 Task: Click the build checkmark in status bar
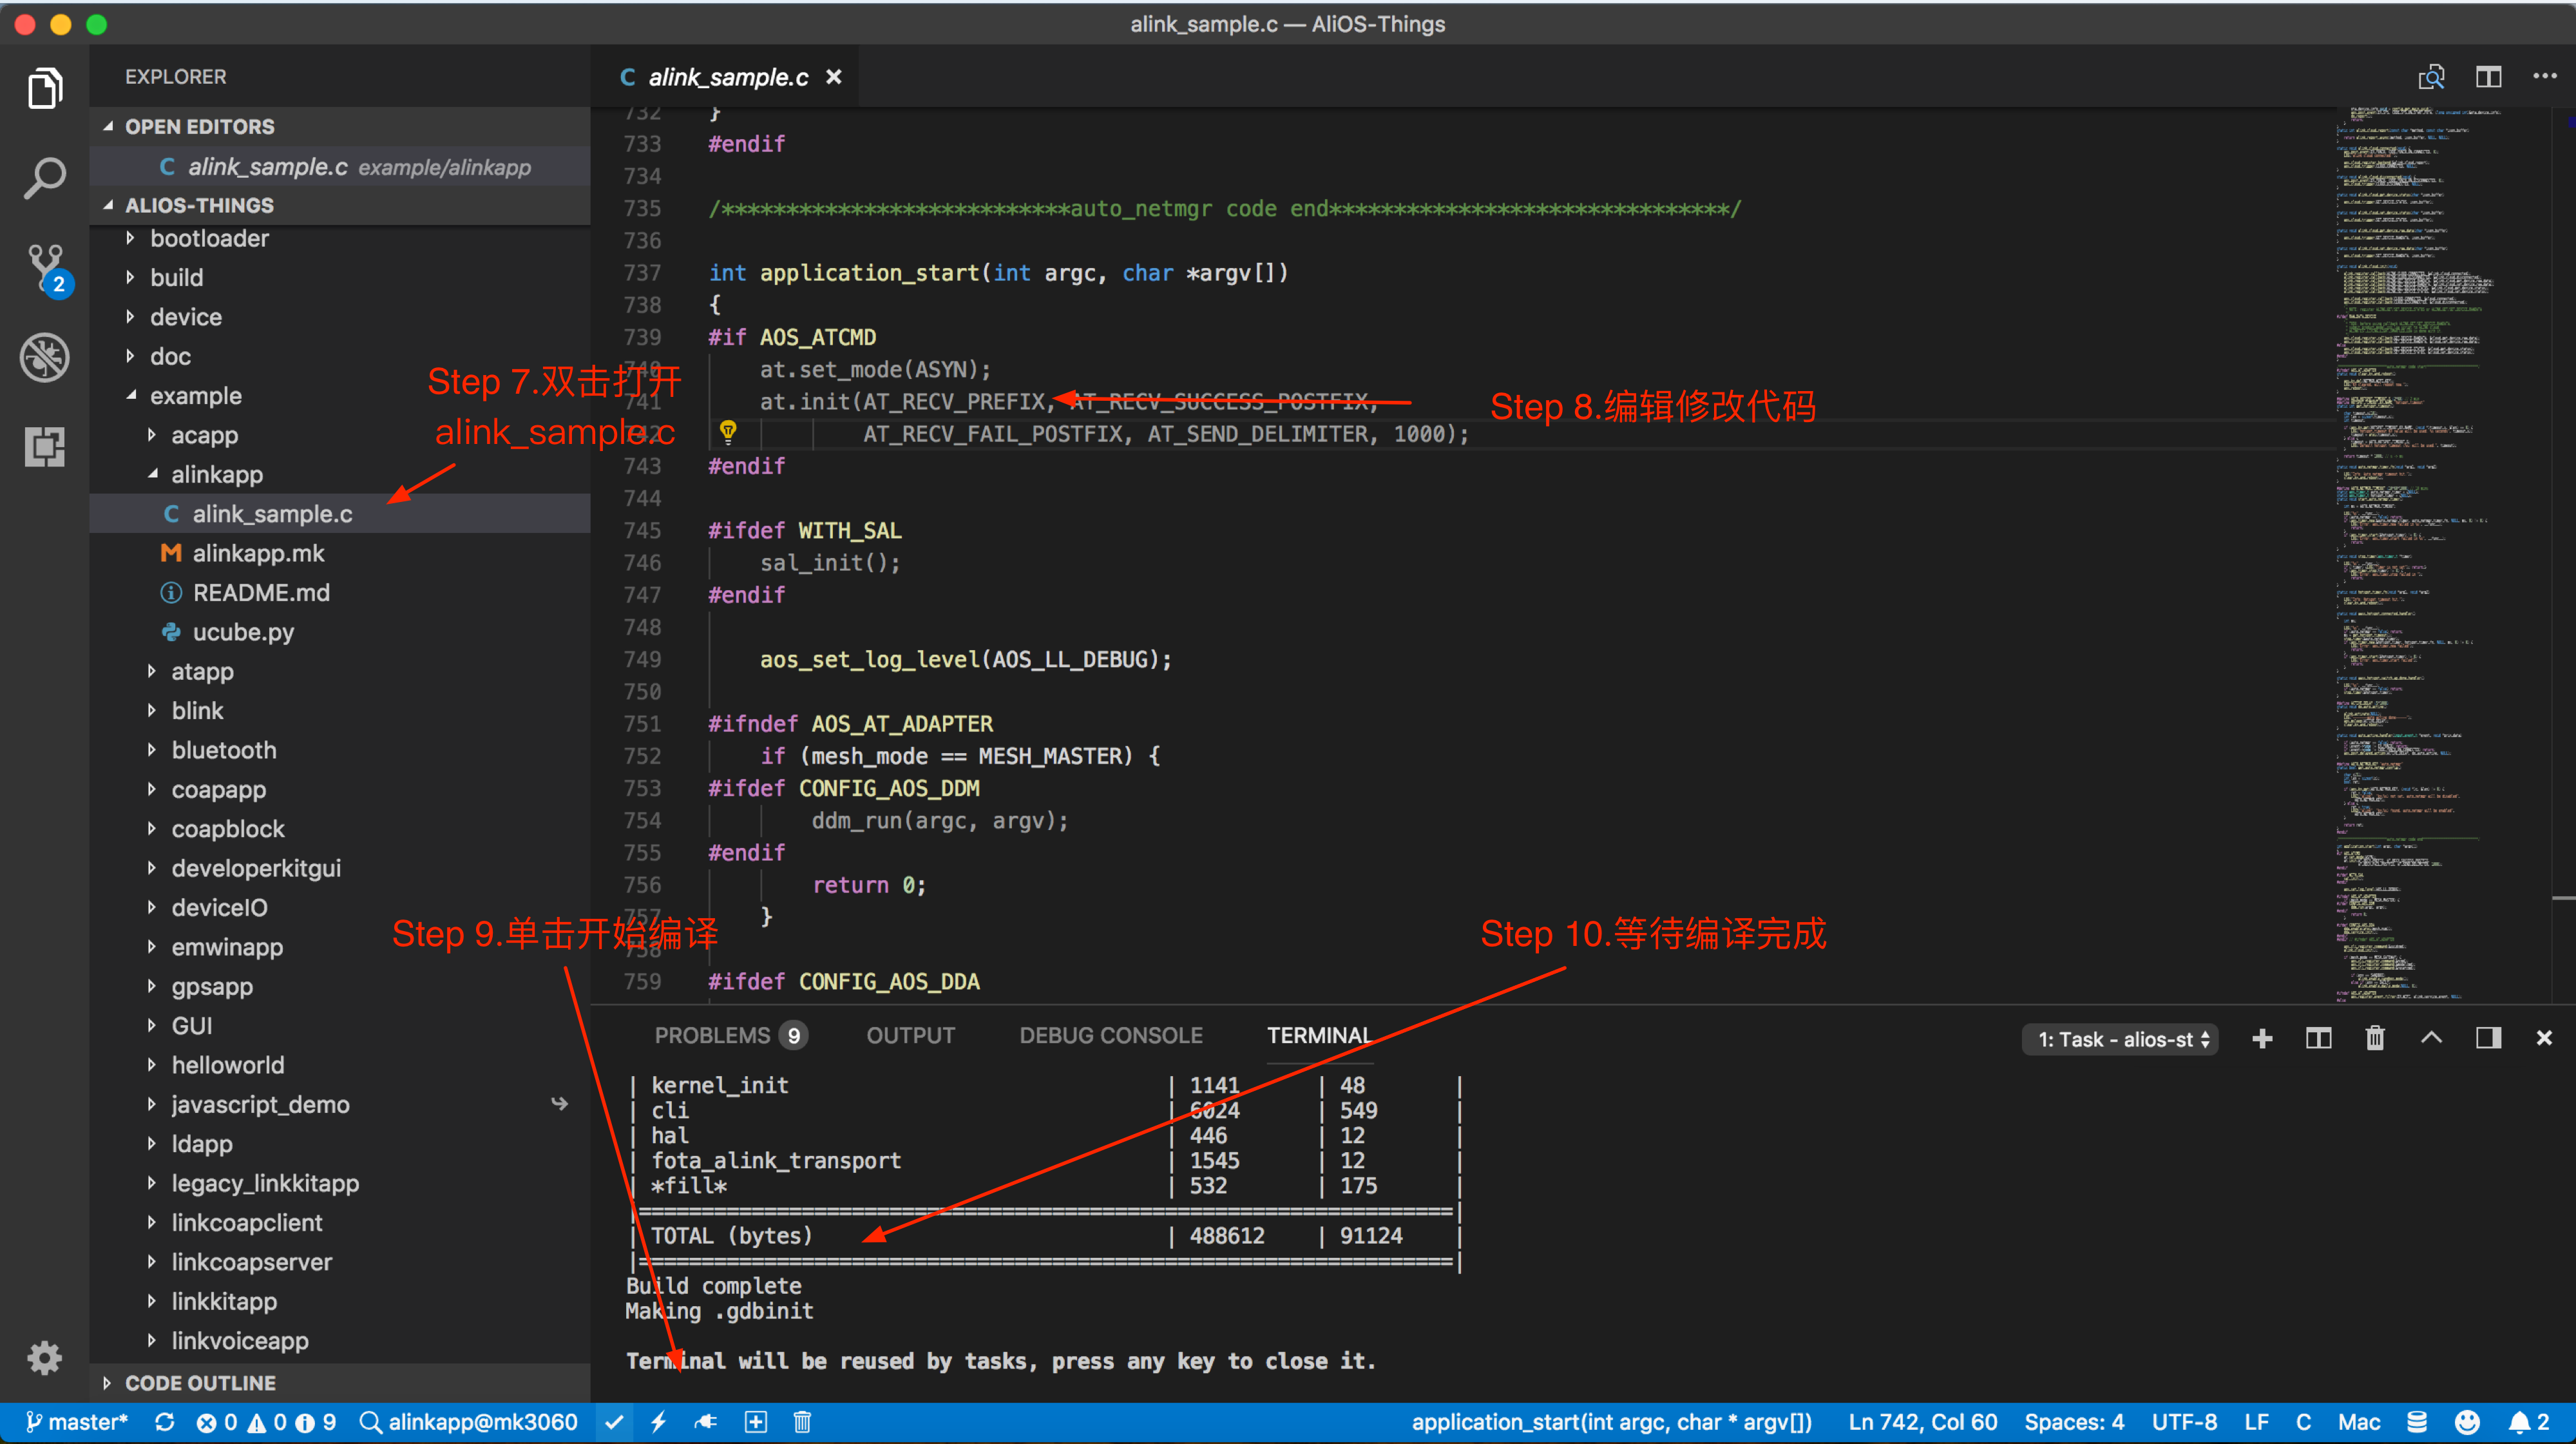[614, 1422]
